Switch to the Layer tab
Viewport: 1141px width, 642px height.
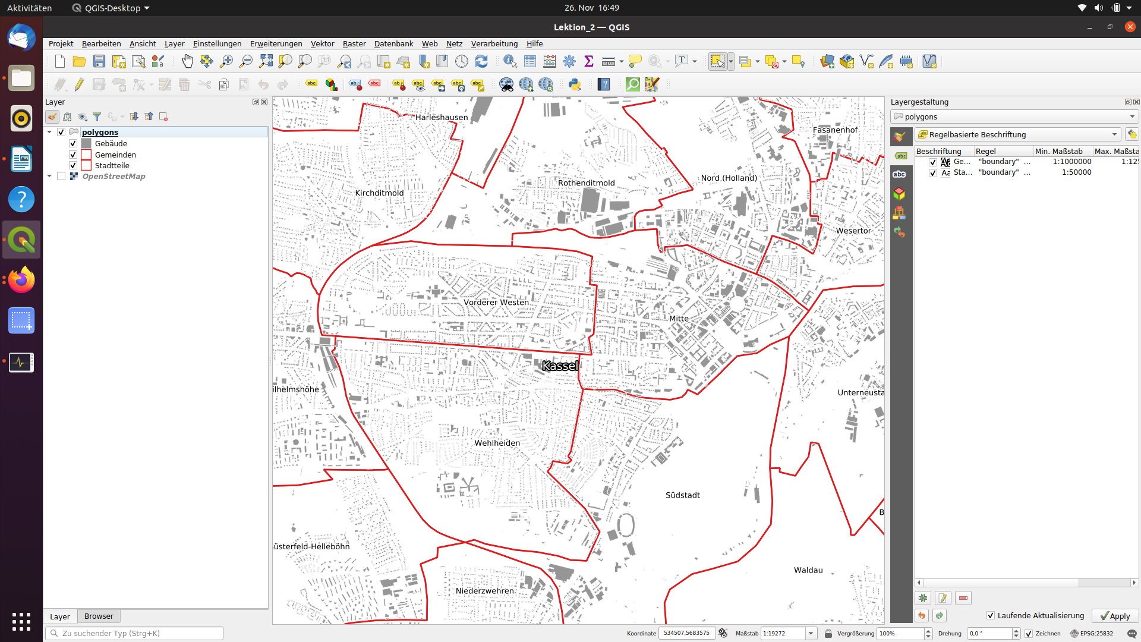click(x=59, y=616)
